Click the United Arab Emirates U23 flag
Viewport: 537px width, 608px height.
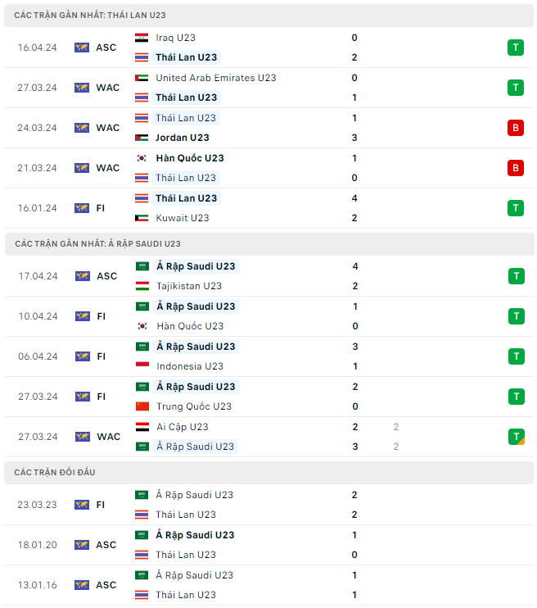click(142, 78)
